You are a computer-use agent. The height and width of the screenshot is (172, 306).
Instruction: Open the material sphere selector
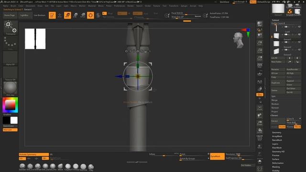[11, 89]
